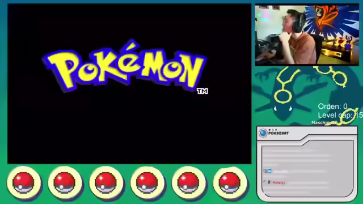Image resolution: width=363 pixels, height=204 pixels.
Task: Click the small TM trademark mark
Action: (202, 91)
